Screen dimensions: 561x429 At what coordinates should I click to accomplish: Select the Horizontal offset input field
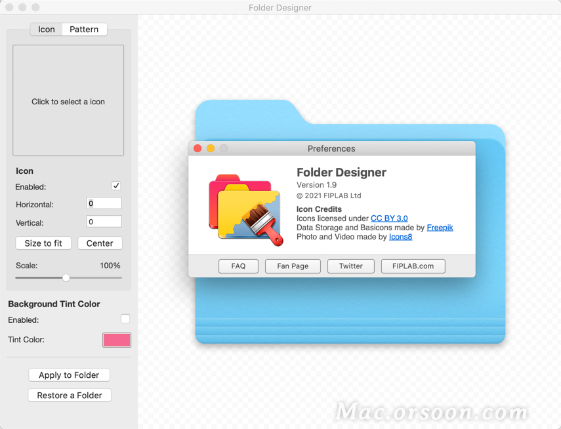104,204
